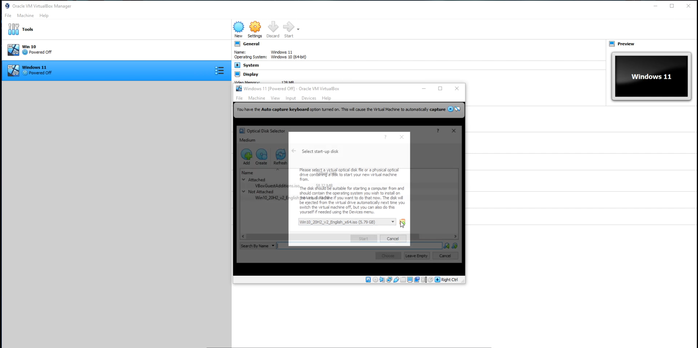This screenshot has height=348, width=698.
Task: Create a New virtual machine from the toolbar
Action: [x=238, y=29]
